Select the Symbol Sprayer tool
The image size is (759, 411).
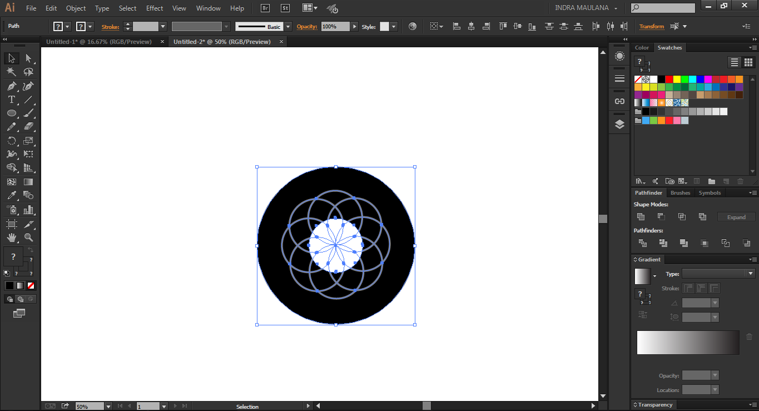pyautogui.click(x=11, y=210)
